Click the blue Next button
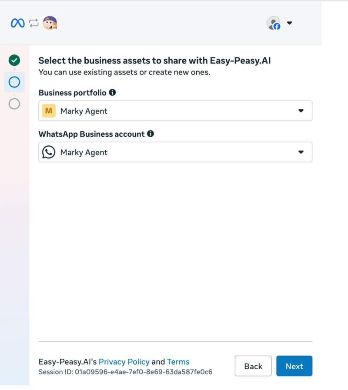The height and width of the screenshot is (390, 348). (294, 366)
